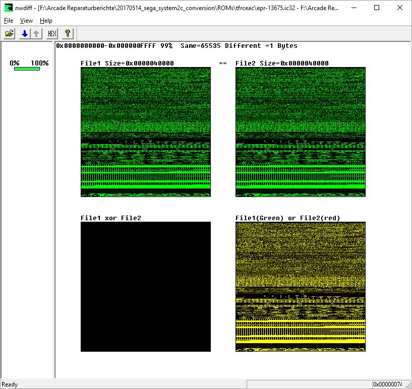
Task: Click the File2 green bitmap image
Action: (x=300, y=132)
